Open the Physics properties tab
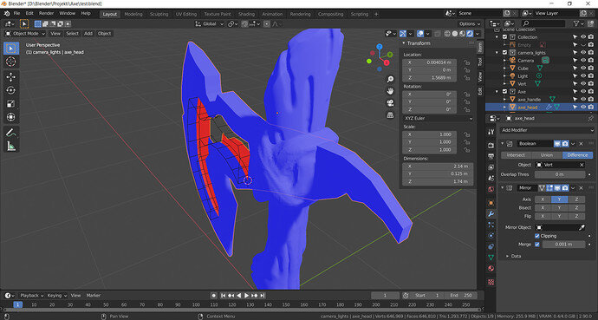 491,236
